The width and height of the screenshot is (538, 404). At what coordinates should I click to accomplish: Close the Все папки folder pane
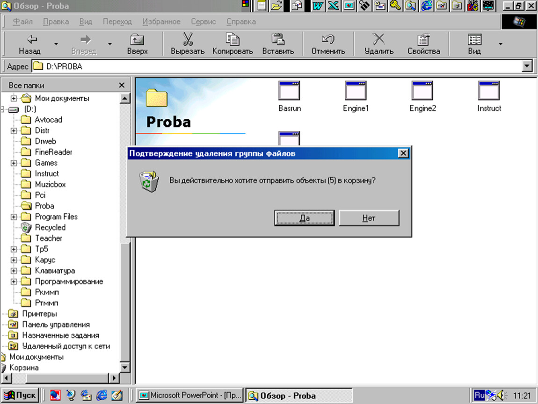click(x=122, y=85)
